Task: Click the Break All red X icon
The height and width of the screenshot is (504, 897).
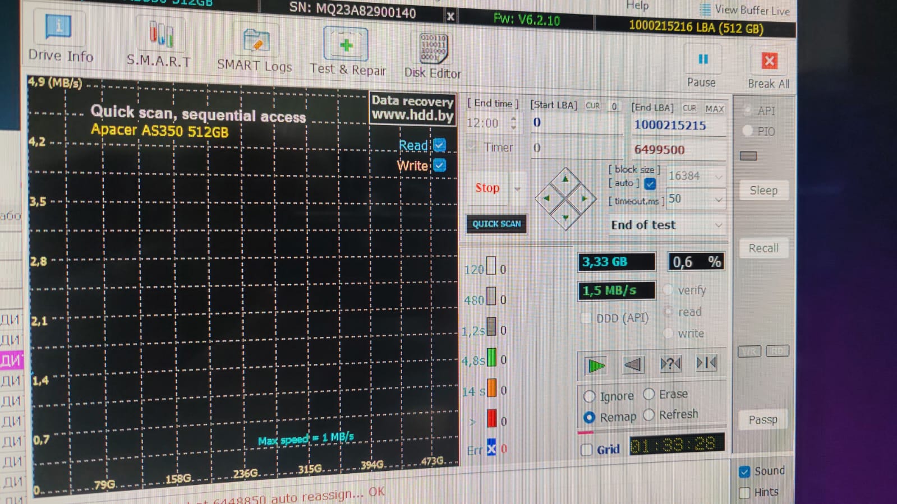Action: point(769,61)
